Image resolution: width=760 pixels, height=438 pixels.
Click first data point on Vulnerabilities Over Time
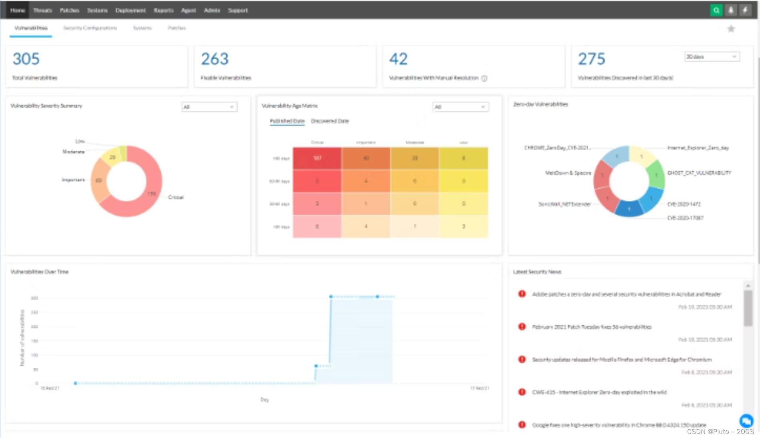pos(75,383)
